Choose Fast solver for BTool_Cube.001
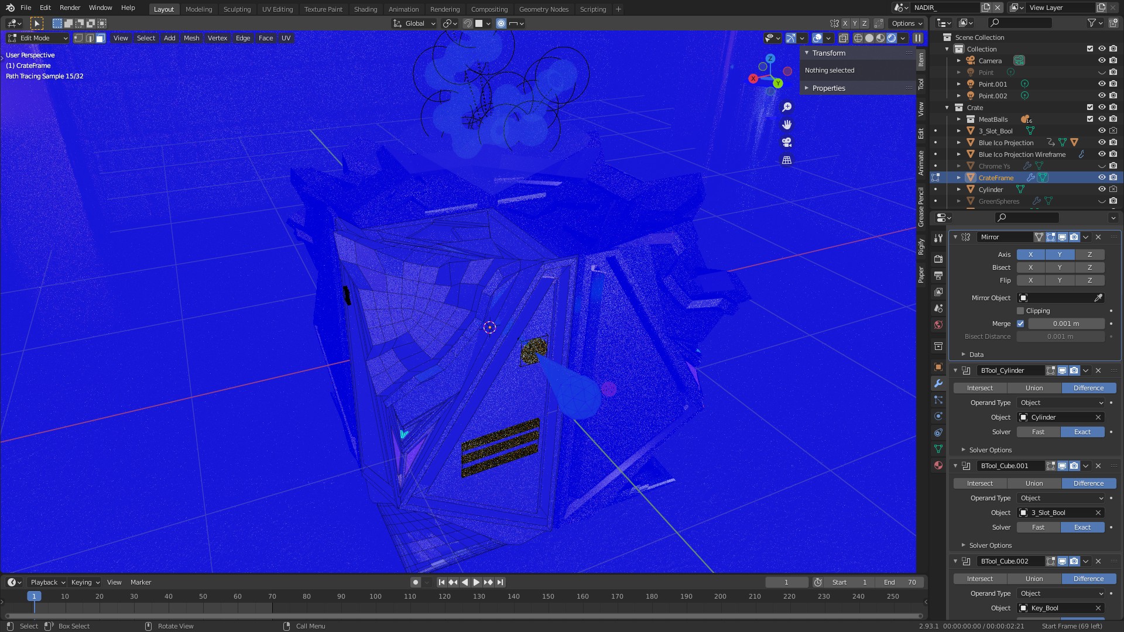Viewport: 1124px width, 632px height. [1038, 527]
